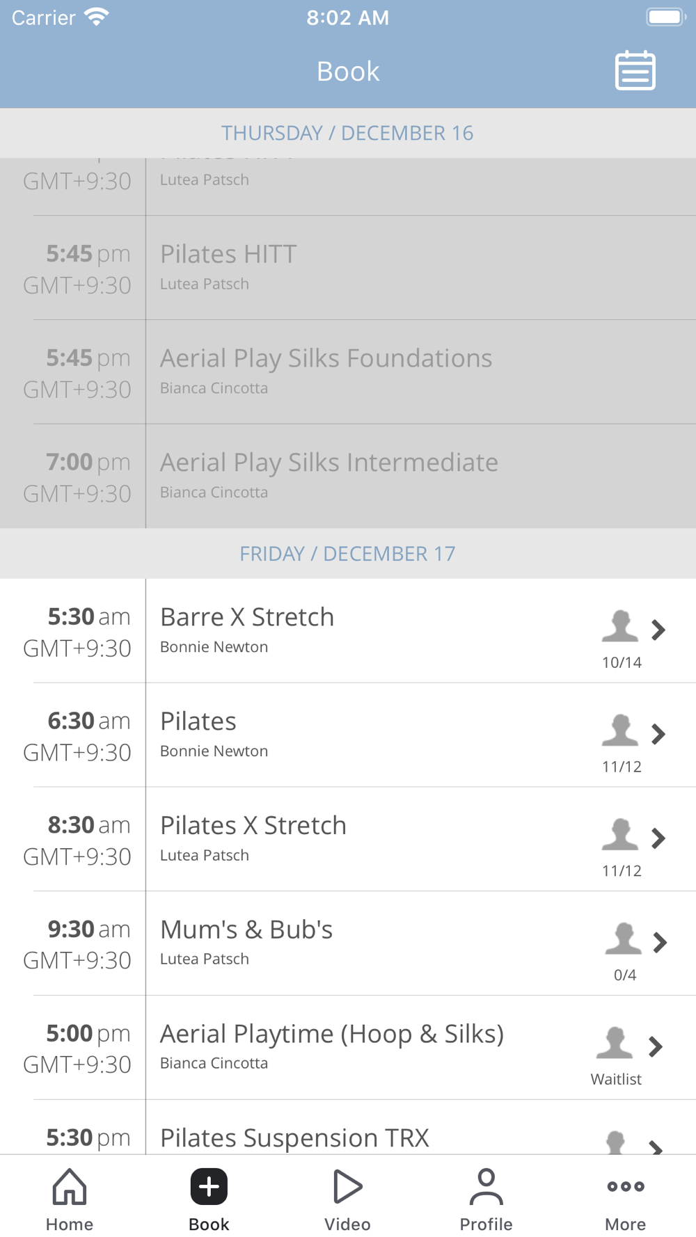
Task: Tap attendee icon for Mum's & Bub's
Action: 623,938
